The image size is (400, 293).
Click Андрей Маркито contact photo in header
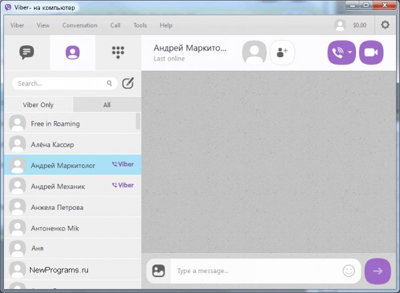pyautogui.click(x=254, y=52)
